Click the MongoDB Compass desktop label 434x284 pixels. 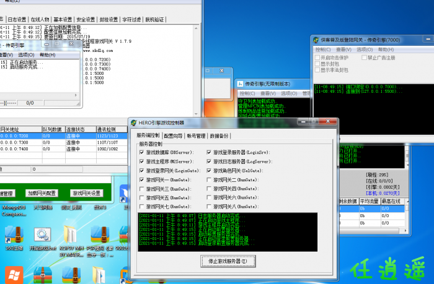[14, 210]
